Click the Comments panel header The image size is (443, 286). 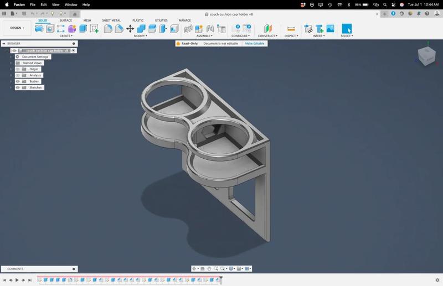[x=16, y=269]
